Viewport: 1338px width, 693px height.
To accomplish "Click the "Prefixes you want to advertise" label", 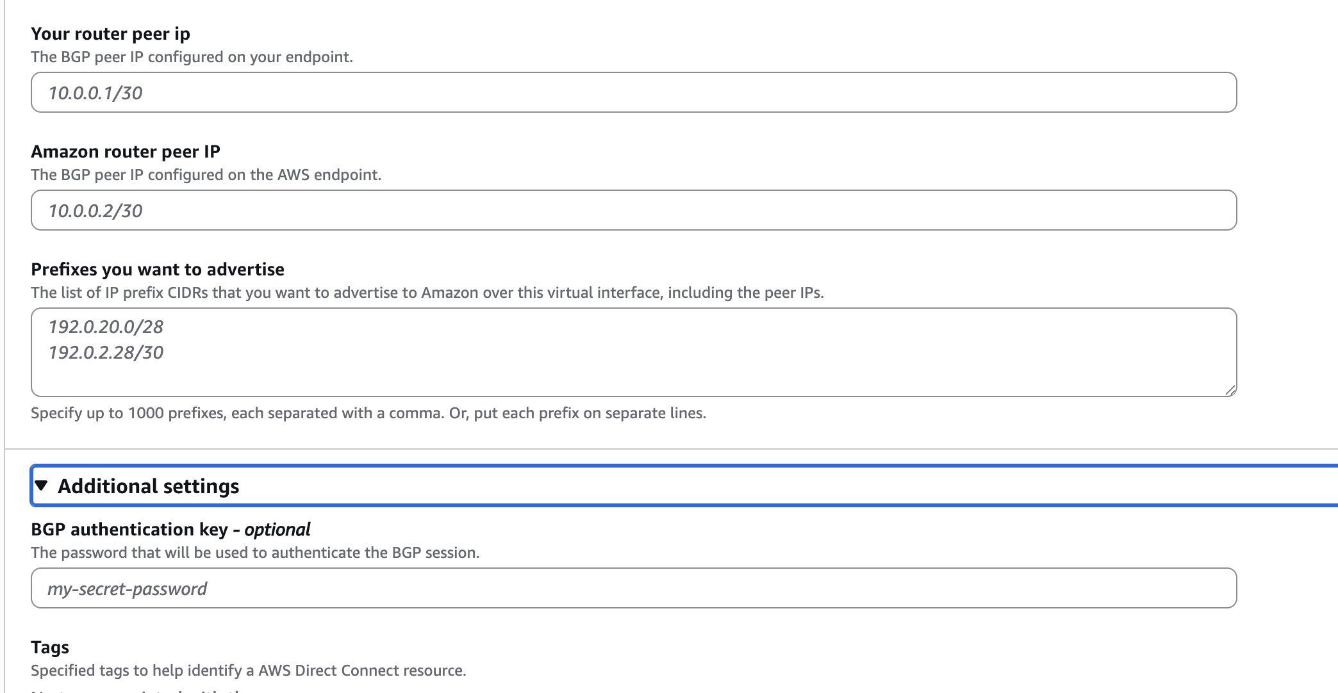I will coord(158,269).
